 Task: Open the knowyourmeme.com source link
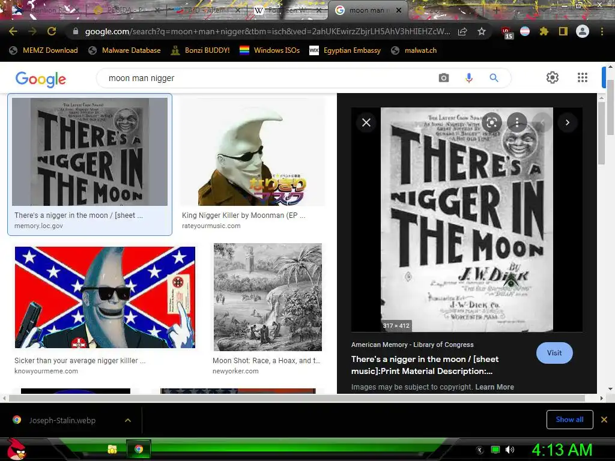(46, 371)
